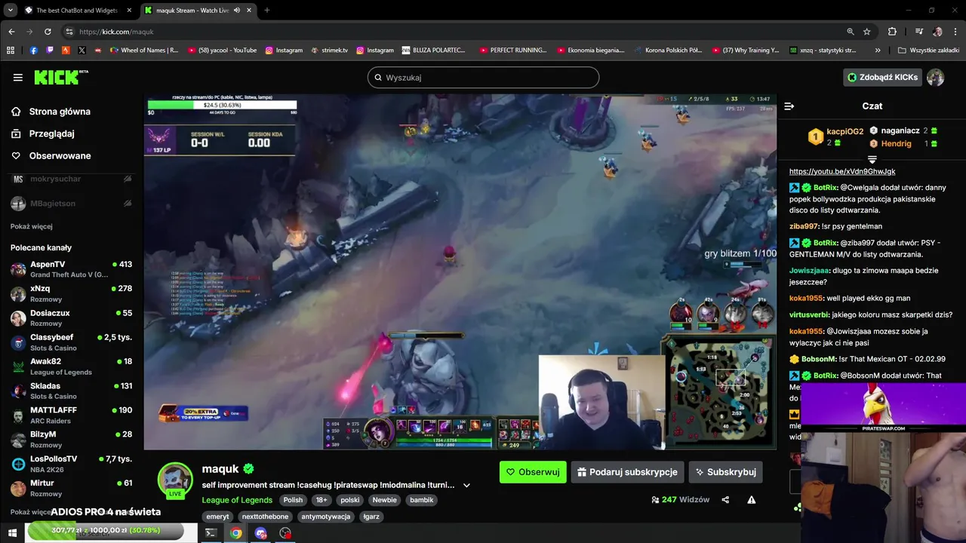Open Wszystkie zakładki folder
The height and width of the screenshot is (543, 966).
(928, 51)
